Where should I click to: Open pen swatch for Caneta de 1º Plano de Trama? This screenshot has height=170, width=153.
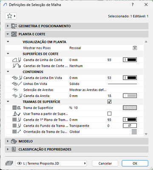[x=130, y=119]
